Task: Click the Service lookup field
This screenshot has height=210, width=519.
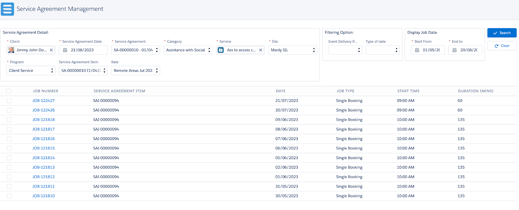Action: pyautogui.click(x=240, y=50)
